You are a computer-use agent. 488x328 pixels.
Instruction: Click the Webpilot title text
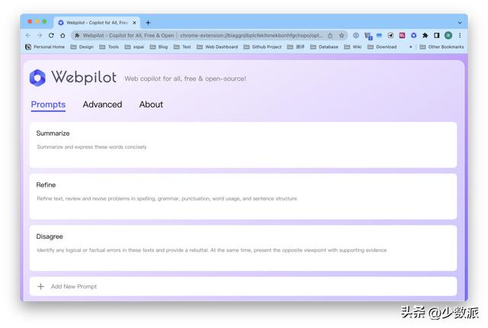tap(84, 77)
